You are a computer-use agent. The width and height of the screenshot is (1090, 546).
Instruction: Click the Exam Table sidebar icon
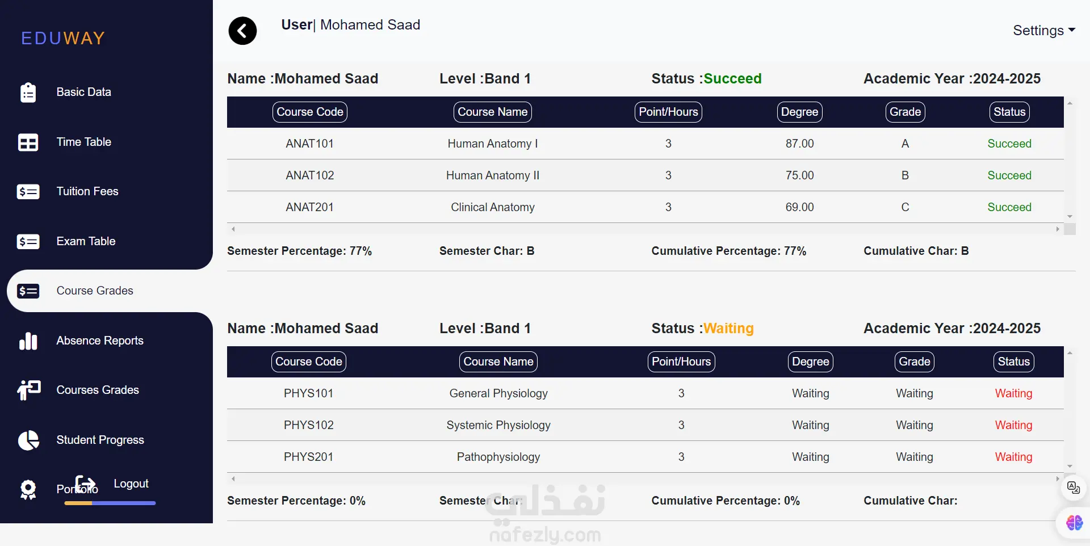coord(28,242)
